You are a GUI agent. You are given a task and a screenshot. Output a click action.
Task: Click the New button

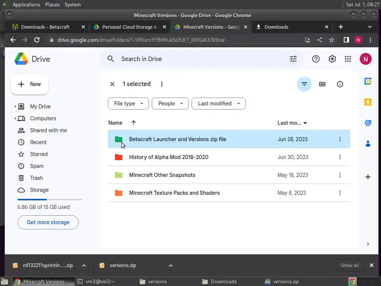(29, 84)
